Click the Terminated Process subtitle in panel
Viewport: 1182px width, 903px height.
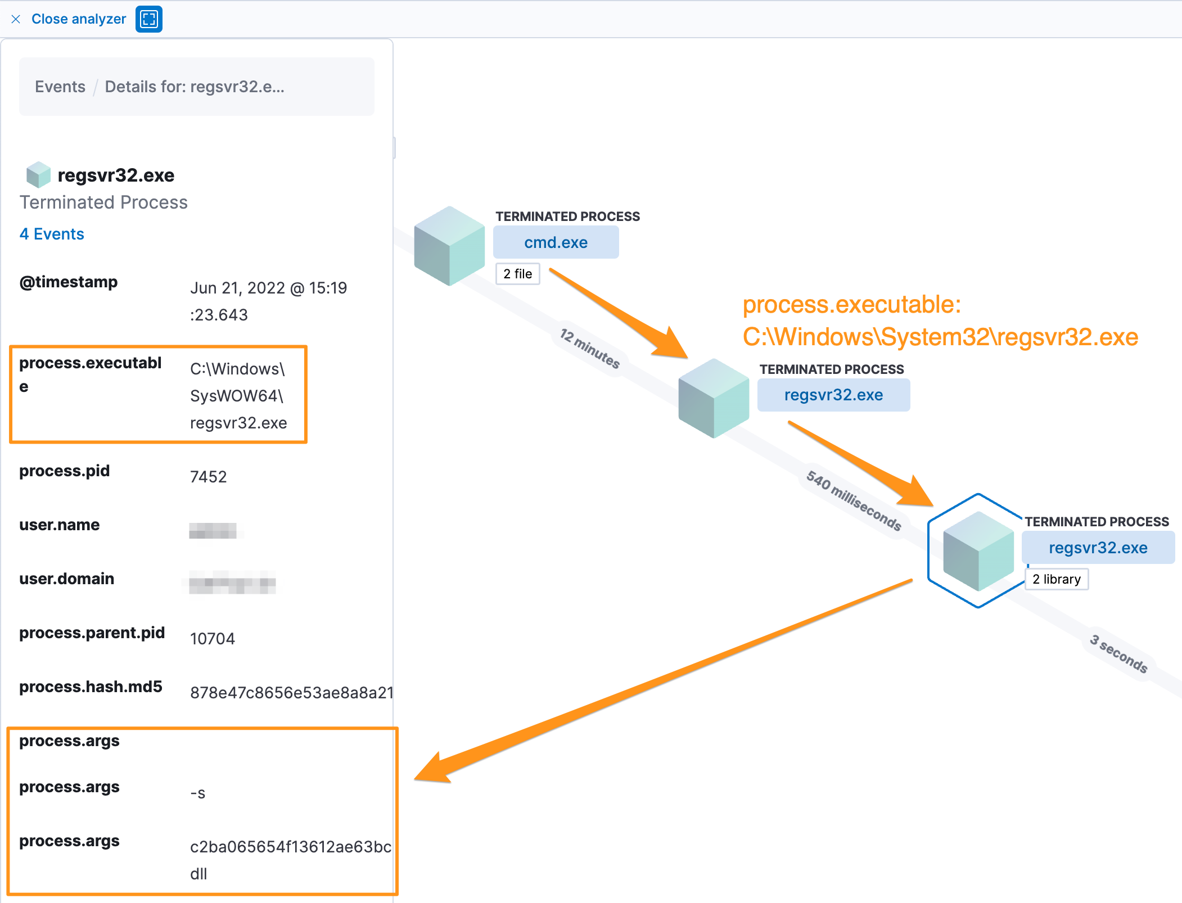coord(103,202)
